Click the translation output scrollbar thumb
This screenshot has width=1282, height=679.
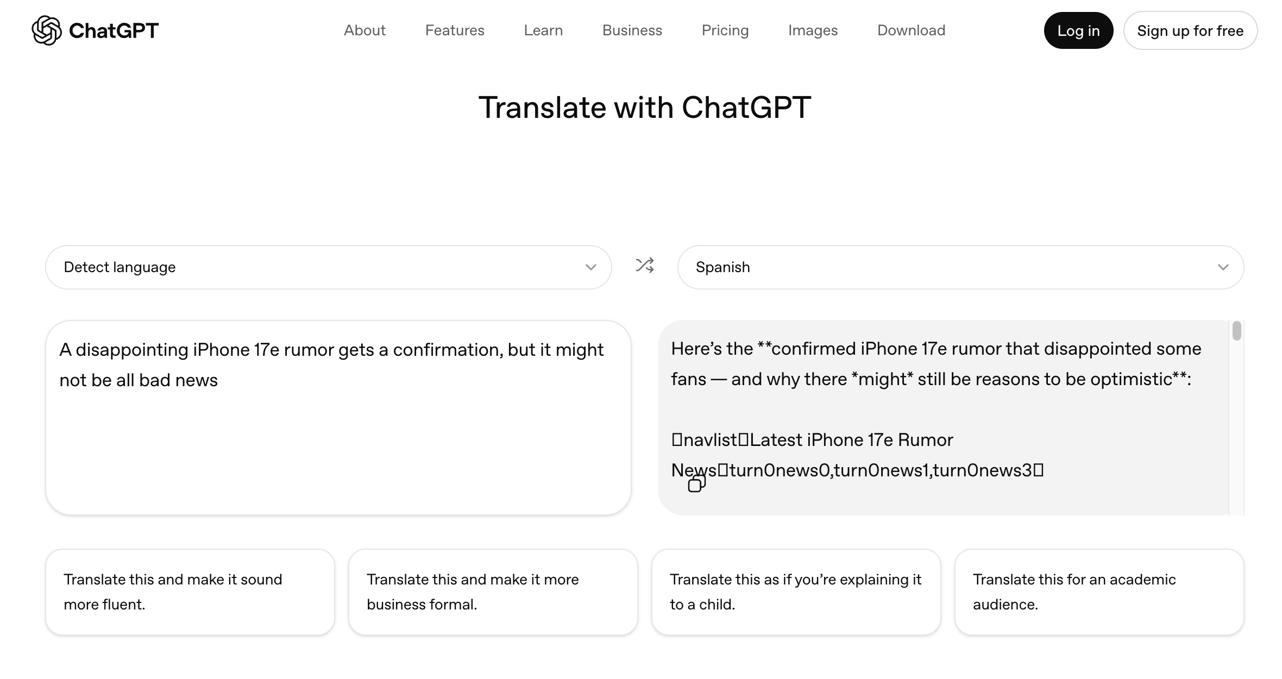coord(1236,331)
